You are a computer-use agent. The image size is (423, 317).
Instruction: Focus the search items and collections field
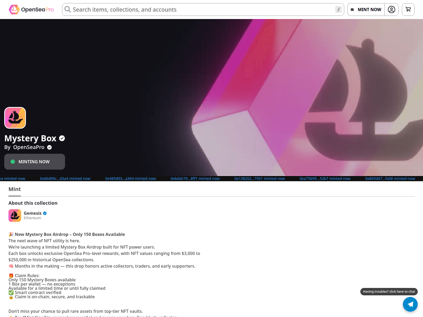(x=203, y=10)
